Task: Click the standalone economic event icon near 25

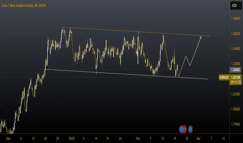Action: tap(190, 129)
